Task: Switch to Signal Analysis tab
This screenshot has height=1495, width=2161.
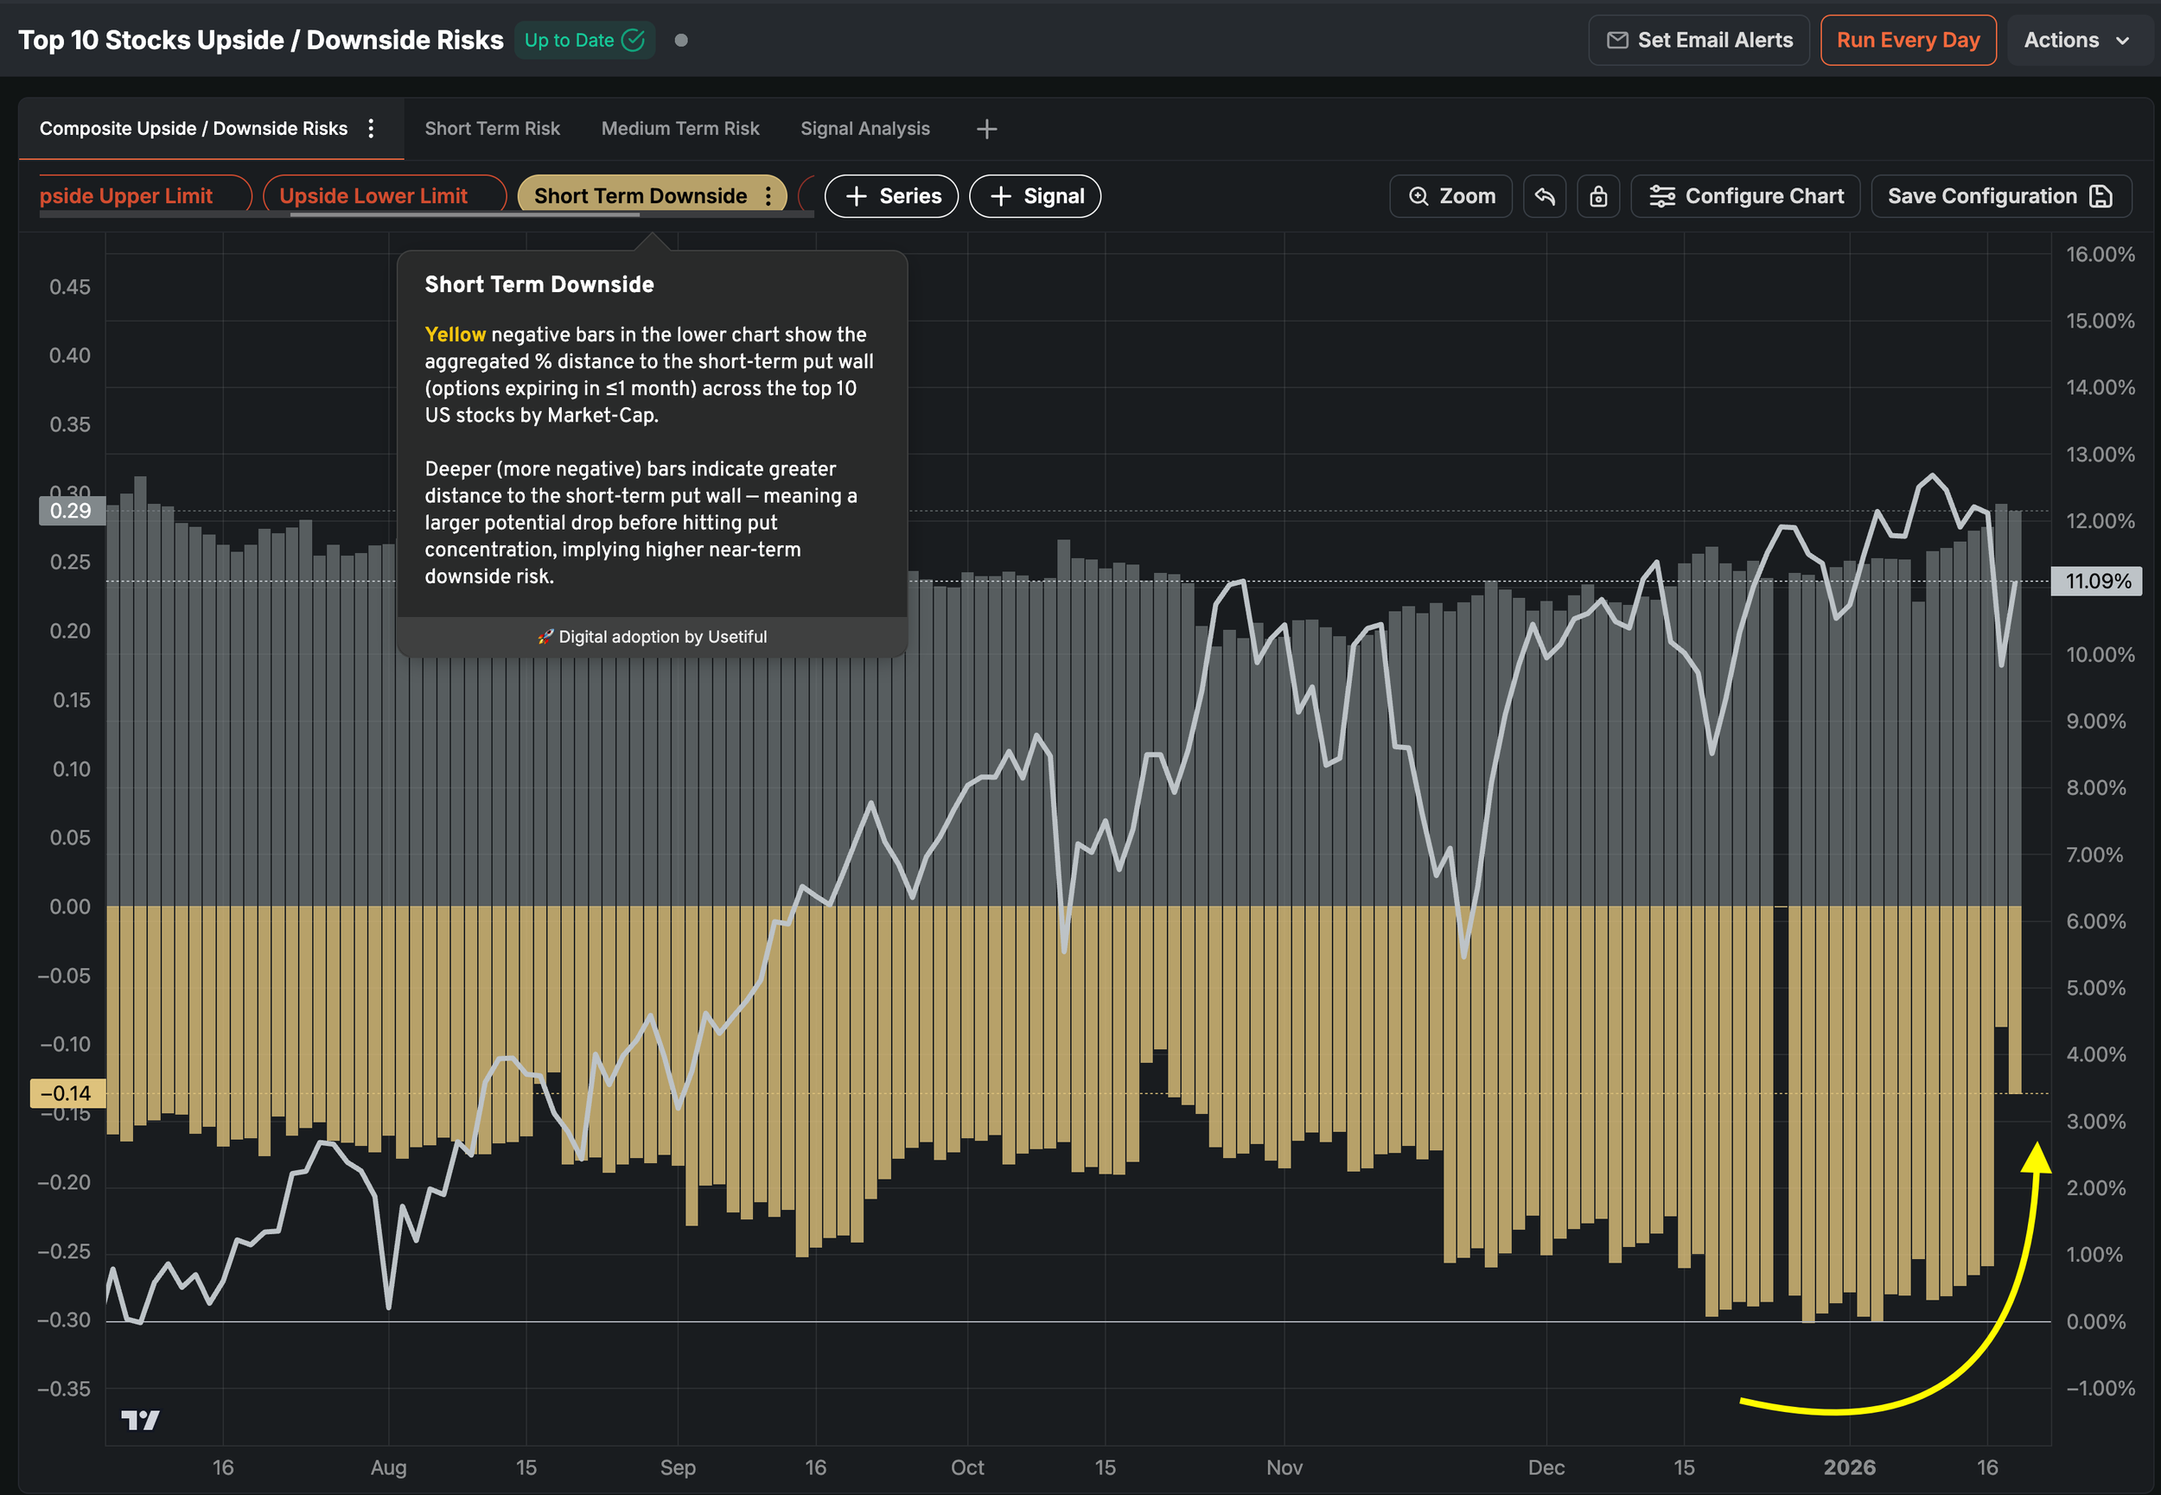Action: pos(864,129)
